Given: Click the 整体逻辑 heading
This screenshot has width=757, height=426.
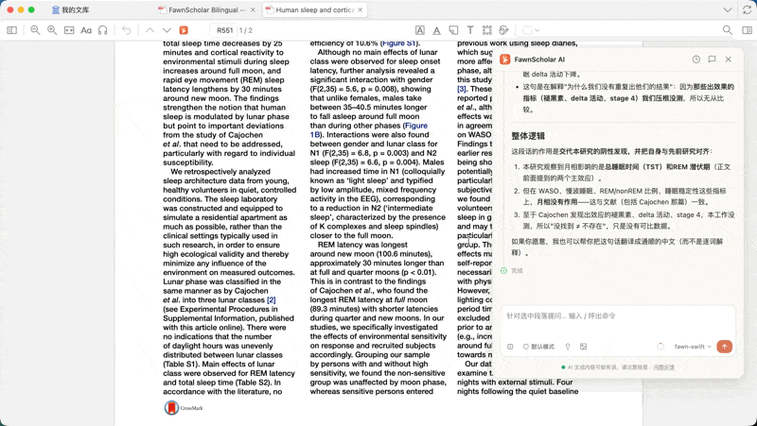Looking at the screenshot, I should (x=528, y=136).
